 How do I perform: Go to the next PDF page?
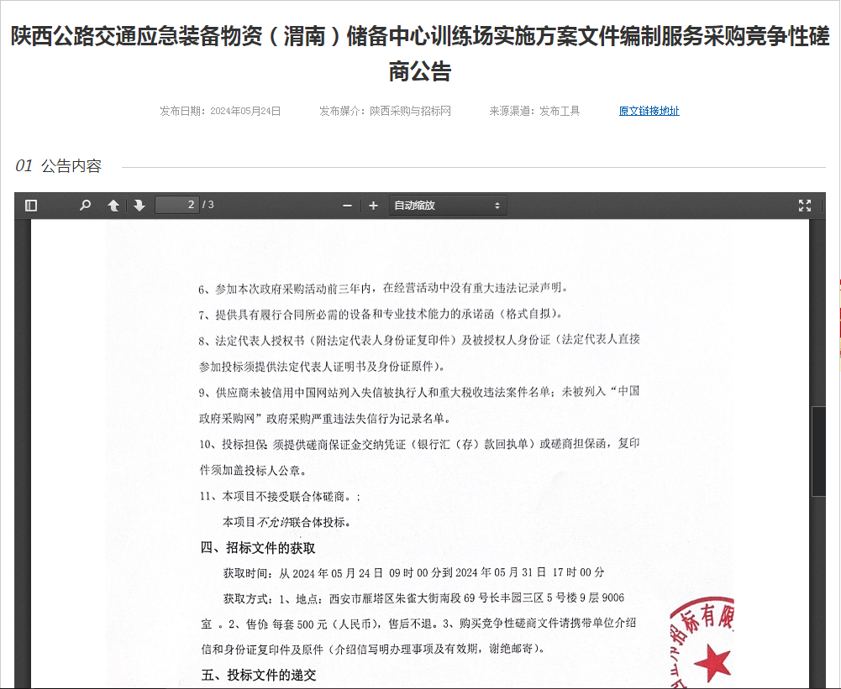coord(139,206)
